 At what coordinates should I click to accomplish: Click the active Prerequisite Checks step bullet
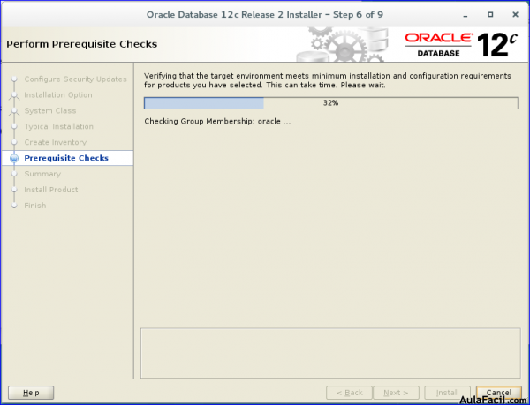(14, 158)
